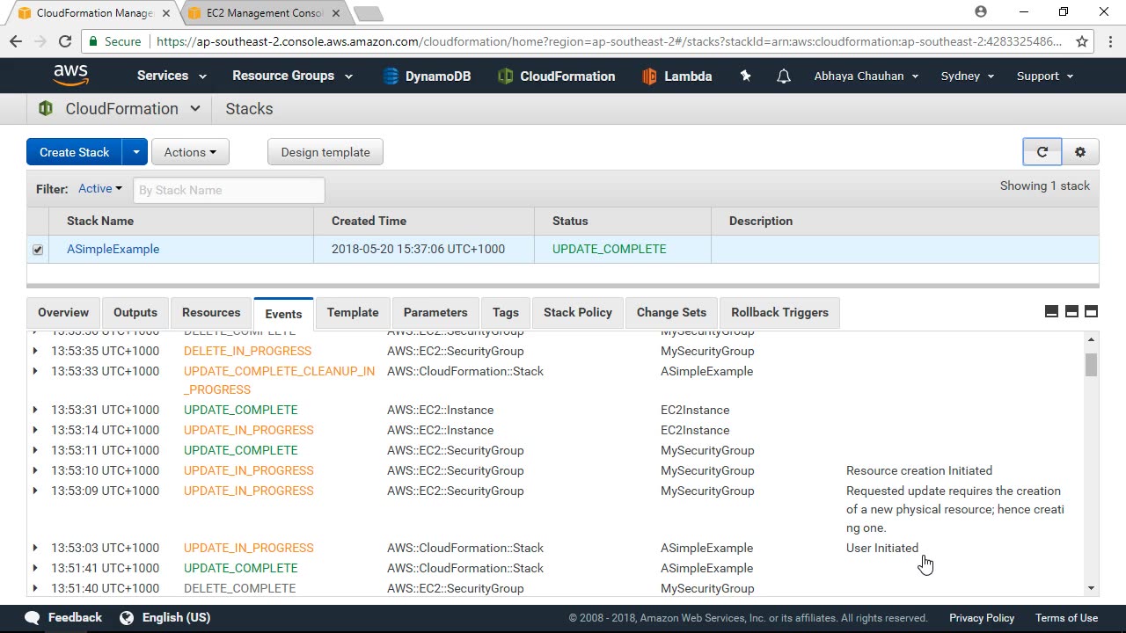Viewport: 1126px width, 633px height.
Task: Open the Terms of Use link
Action: coord(1066,618)
